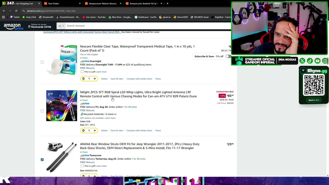329x185 pixels.
Task: Click the page vertical scrollbar down arrow
Action: pyautogui.click(x=327, y=175)
